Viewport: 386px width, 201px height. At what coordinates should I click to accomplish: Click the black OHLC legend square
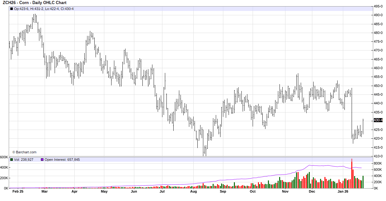12,9
